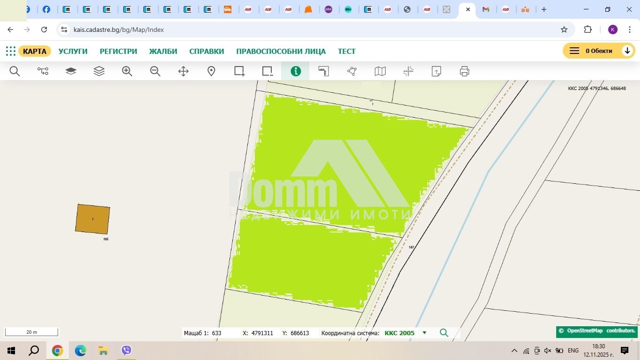Toggle the add-to-selection rectangle tool

[239, 71]
